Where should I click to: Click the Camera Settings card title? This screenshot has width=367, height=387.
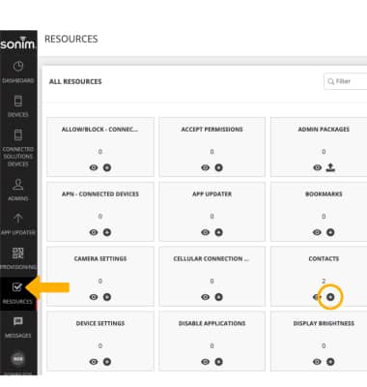tap(100, 258)
